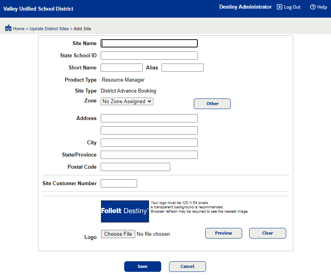Click the Destiny Administrator user name
The image size is (331, 275).
click(x=245, y=7)
